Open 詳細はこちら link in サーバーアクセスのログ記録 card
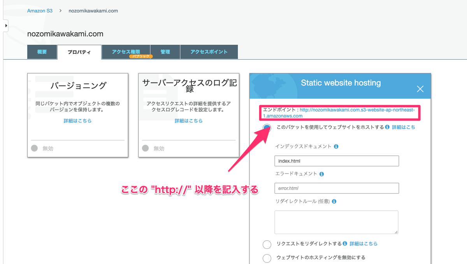The width and height of the screenshot is (467, 264). pyautogui.click(x=189, y=121)
